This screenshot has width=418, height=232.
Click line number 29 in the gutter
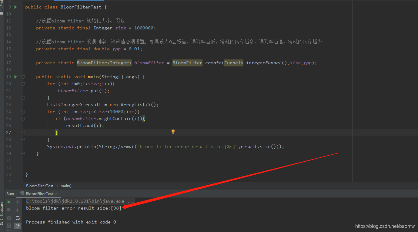(8, 146)
